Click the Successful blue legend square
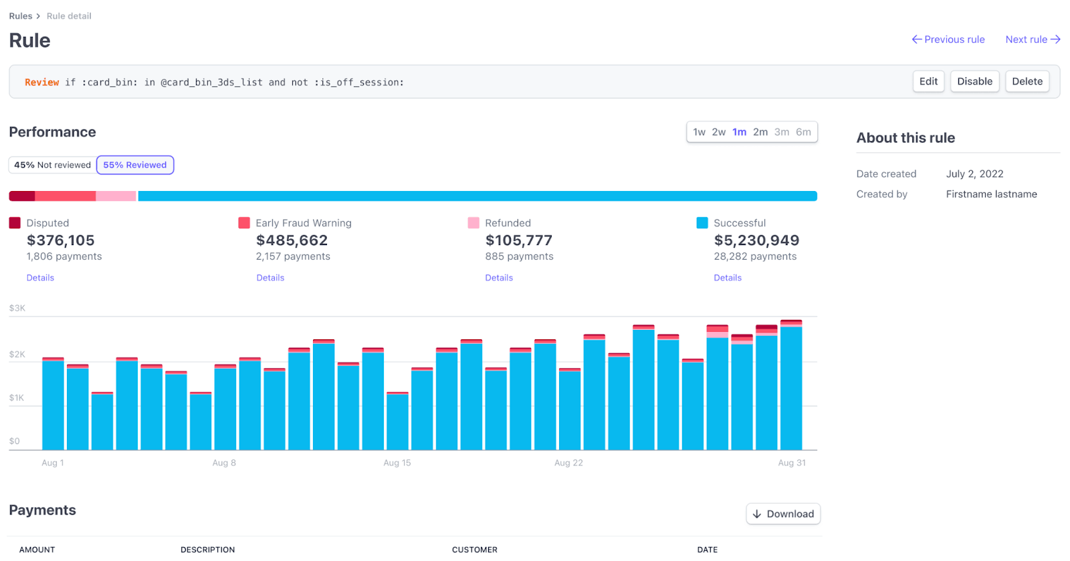This screenshot has width=1070, height=561. (x=702, y=223)
